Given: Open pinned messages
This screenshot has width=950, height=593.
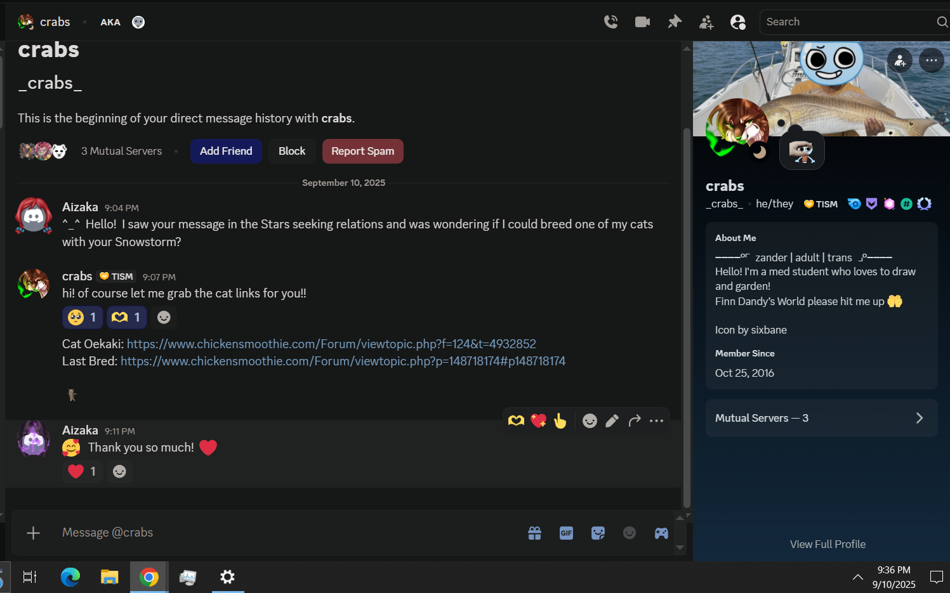Looking at the screenshot, I should tap(675, 22).
